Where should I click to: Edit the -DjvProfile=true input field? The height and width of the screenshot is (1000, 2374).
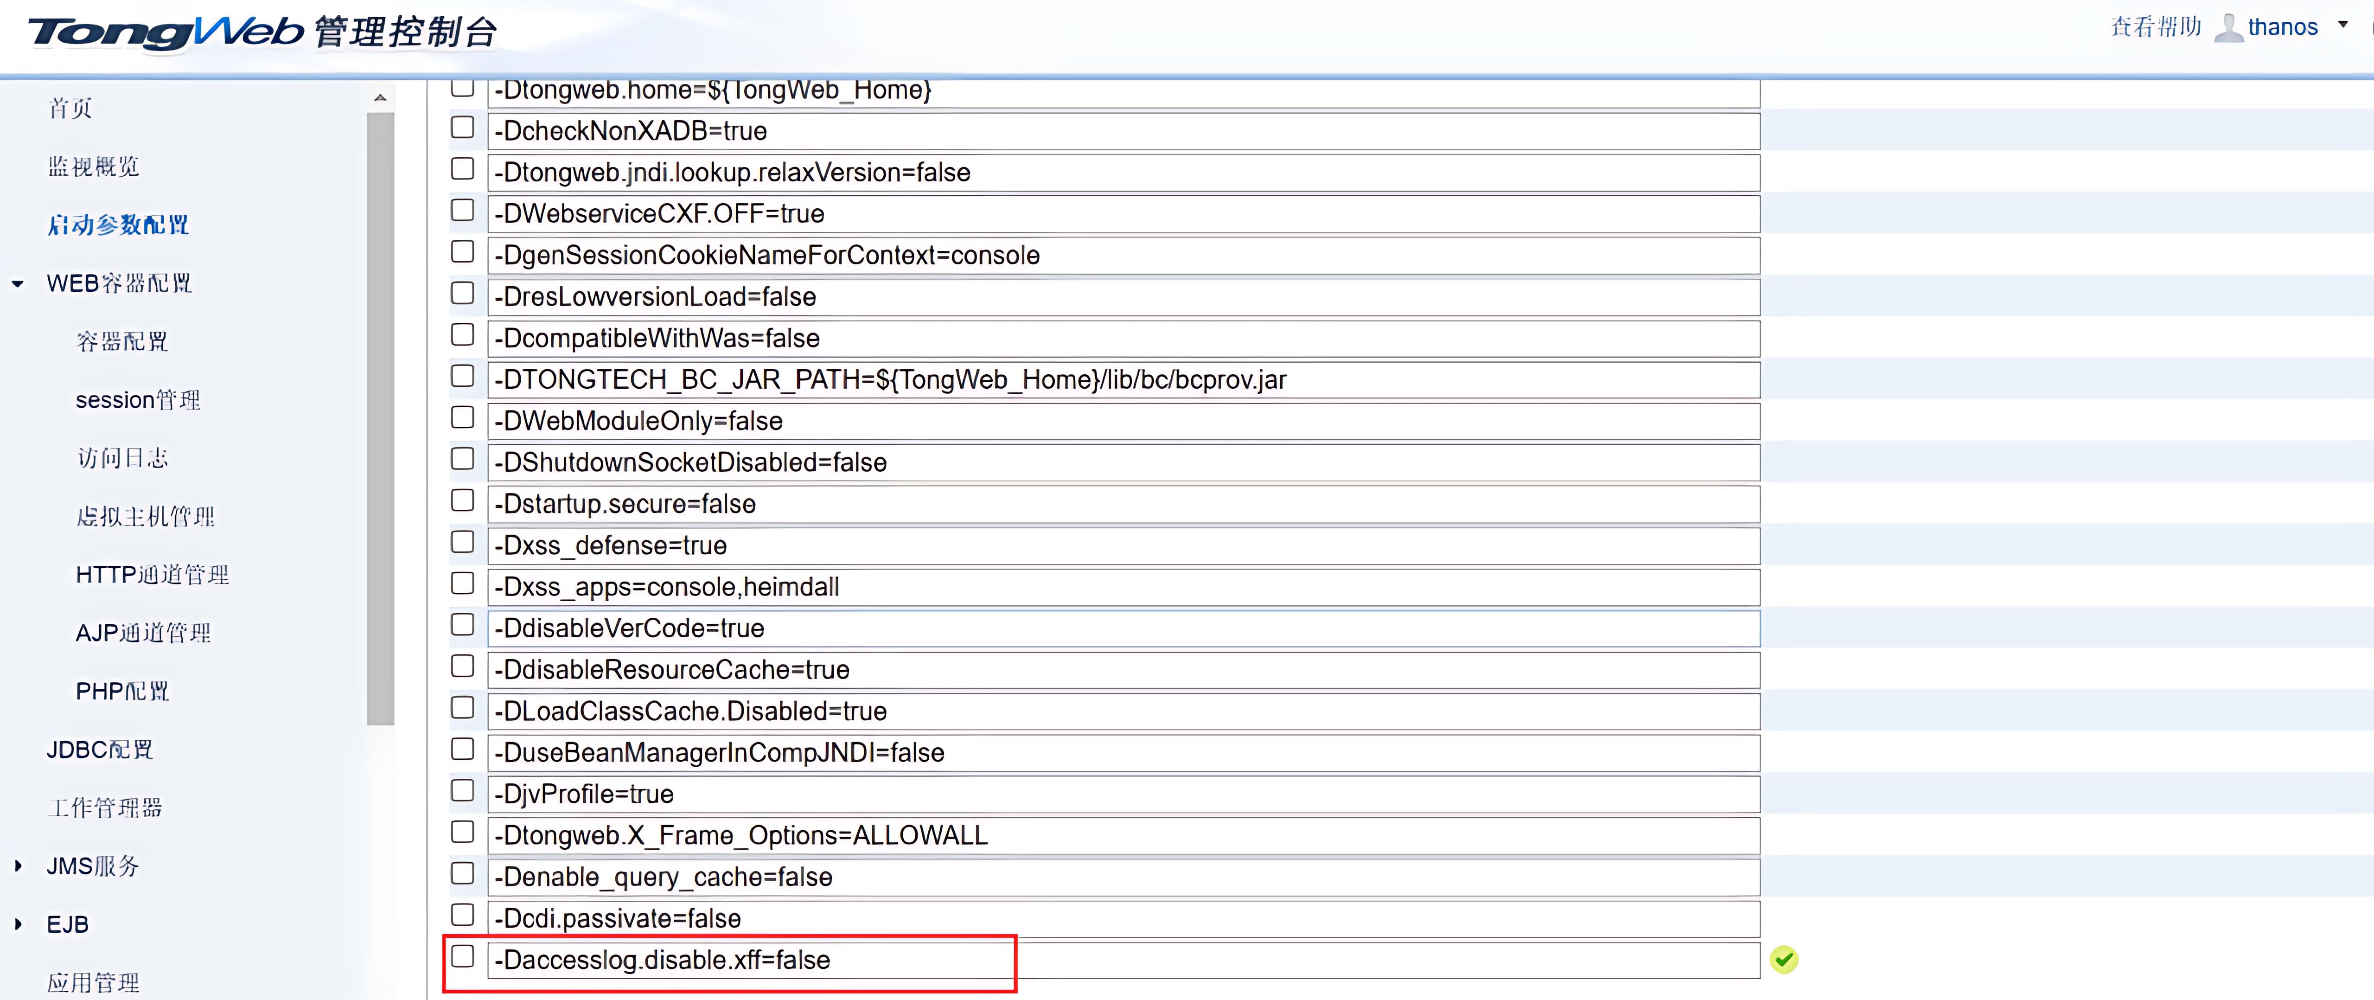point(1106,794)
